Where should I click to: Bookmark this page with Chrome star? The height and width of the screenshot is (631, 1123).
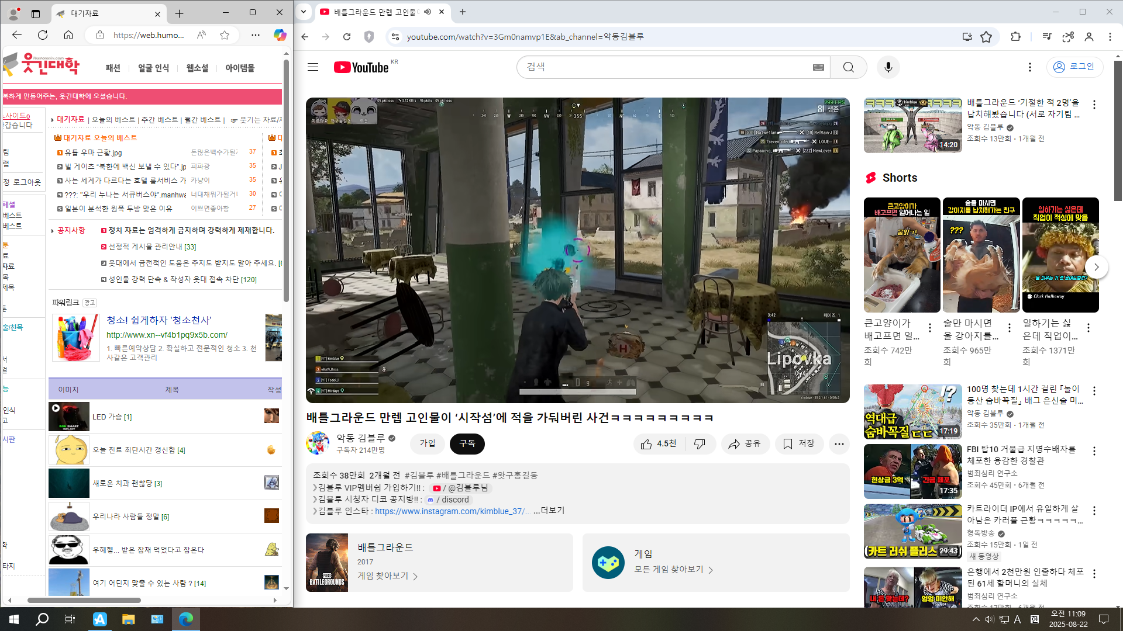click(x=986, y=37)
